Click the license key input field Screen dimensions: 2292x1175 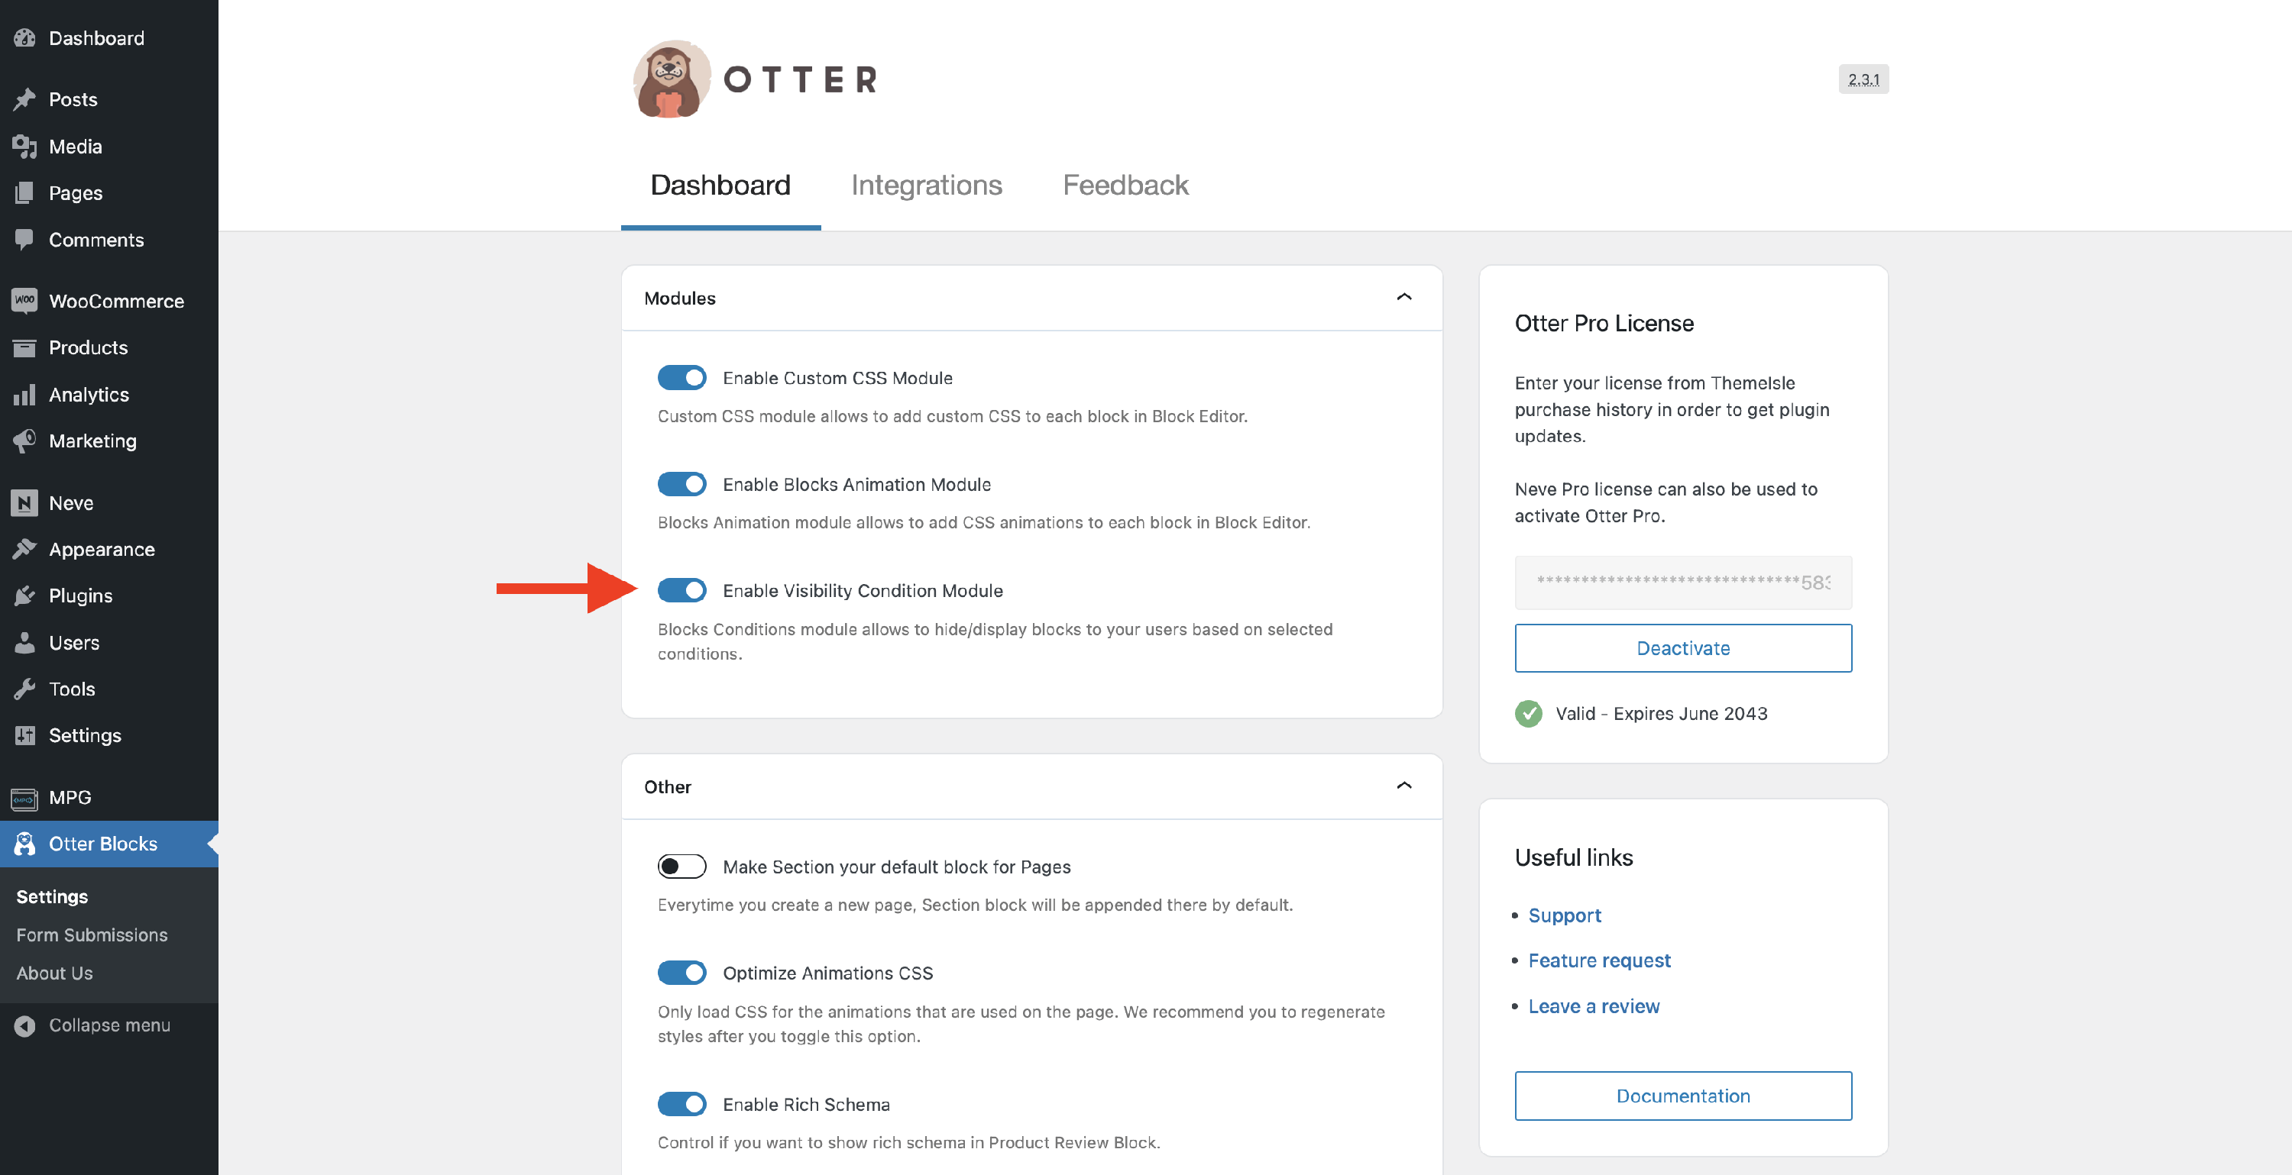point(1682,583)
